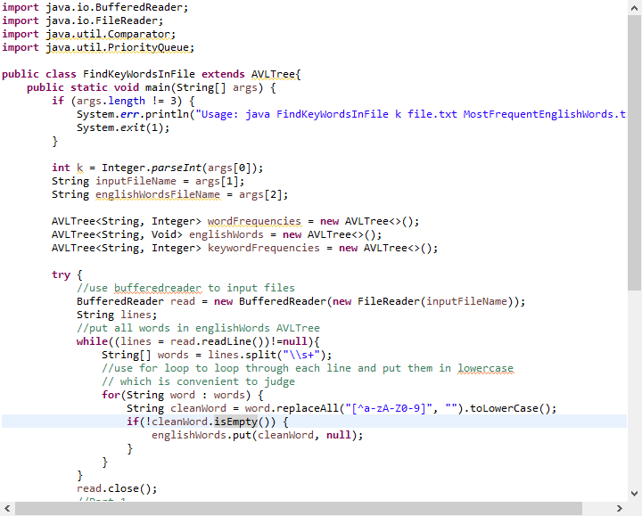The height and width of the screenshot is (516, 642).
Task: Click englishWords.put(cleanWord, null) statement
Action: [x=257, y=435]
